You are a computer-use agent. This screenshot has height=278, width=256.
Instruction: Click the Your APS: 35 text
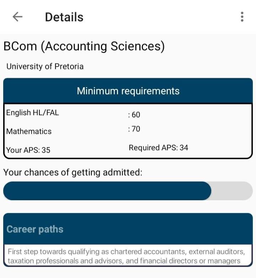pos(28,150)
